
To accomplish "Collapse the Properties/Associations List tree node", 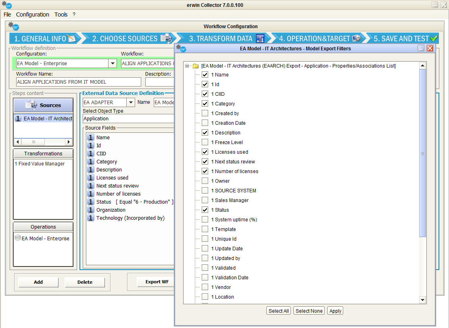I will (x=187, y=66).
